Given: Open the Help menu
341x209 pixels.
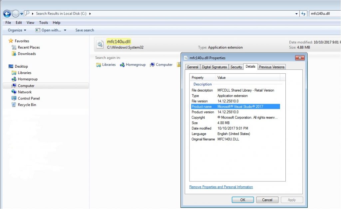Looking at the screenshot, I should point(57,23).
